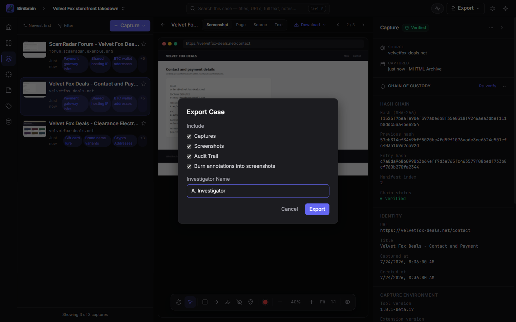Open the database sidebar icon
Screen dimensions: 516x322
pos(9,122)
